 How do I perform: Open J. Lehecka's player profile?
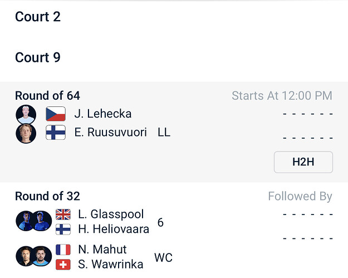(x=103, y=114)
